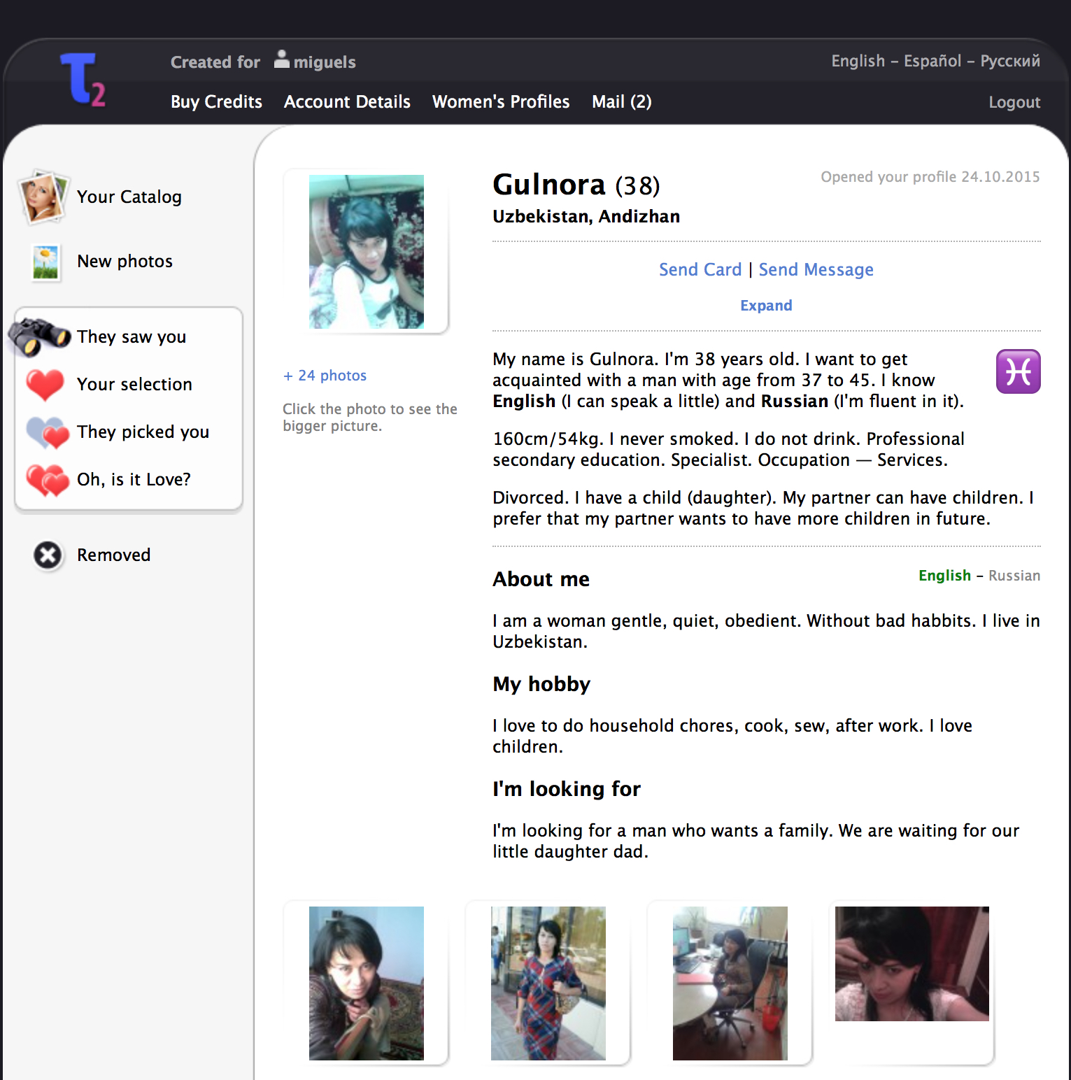Click the Your Catalog photo icon

click(43, 197)
